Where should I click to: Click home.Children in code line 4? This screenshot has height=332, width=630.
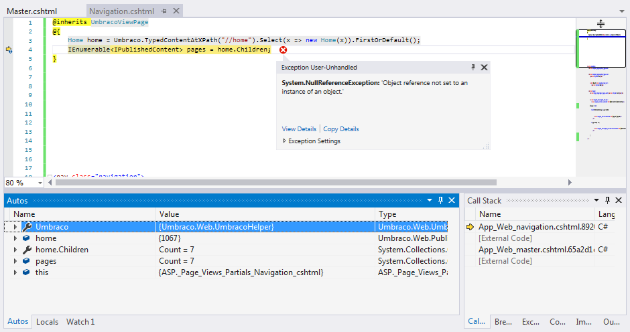point(243,50)
